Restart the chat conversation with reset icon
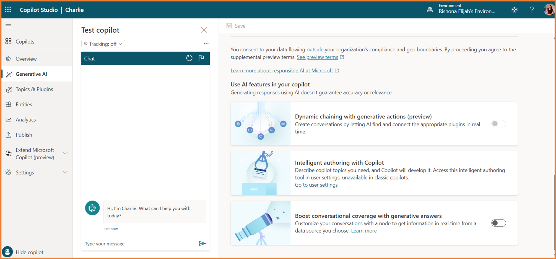The height and width of the screenshot is (259, 556). [189, 58]
